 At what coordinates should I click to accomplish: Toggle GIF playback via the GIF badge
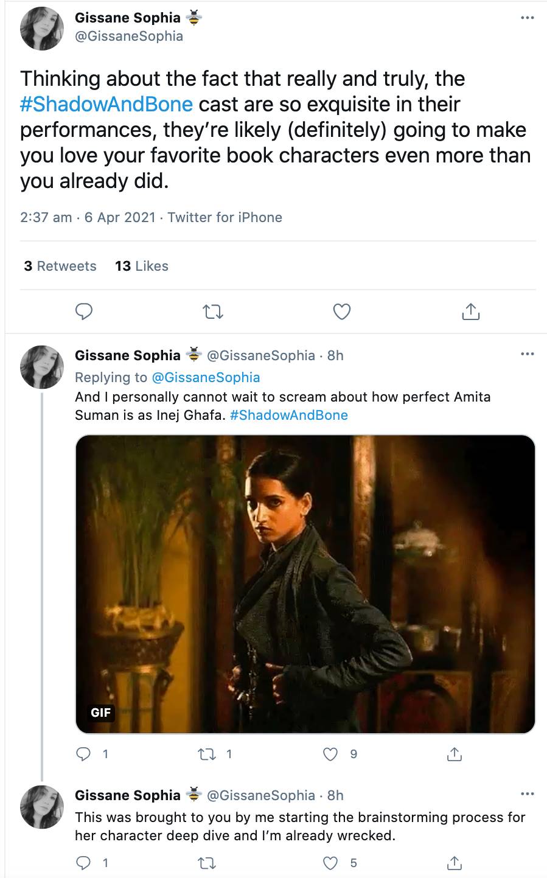coord(100,713)
